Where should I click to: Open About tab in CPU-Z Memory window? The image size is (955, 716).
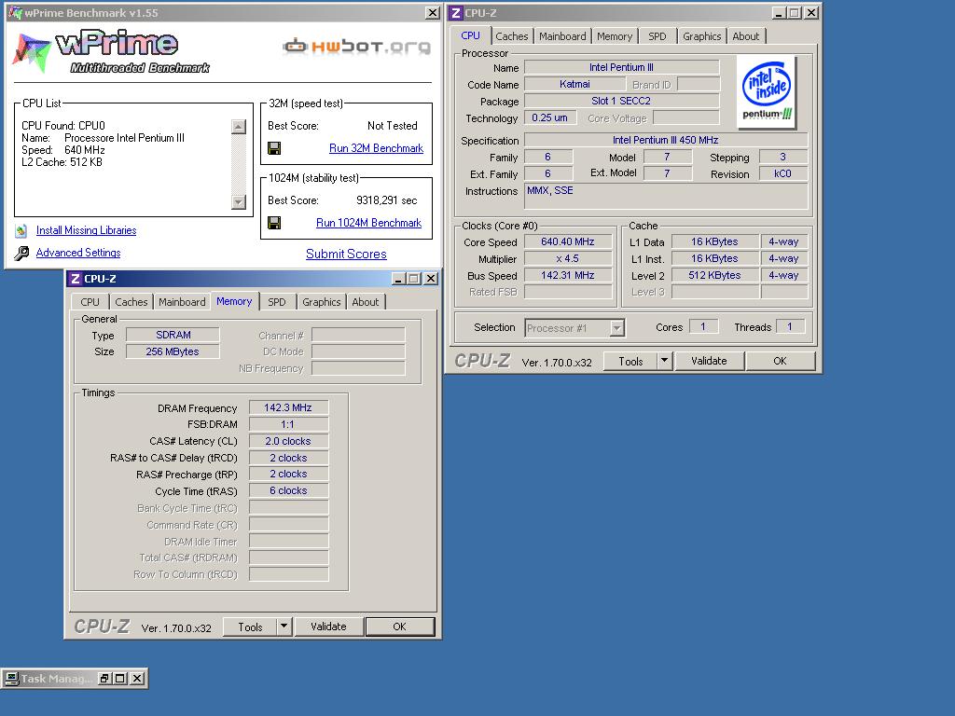coord(366,302)
